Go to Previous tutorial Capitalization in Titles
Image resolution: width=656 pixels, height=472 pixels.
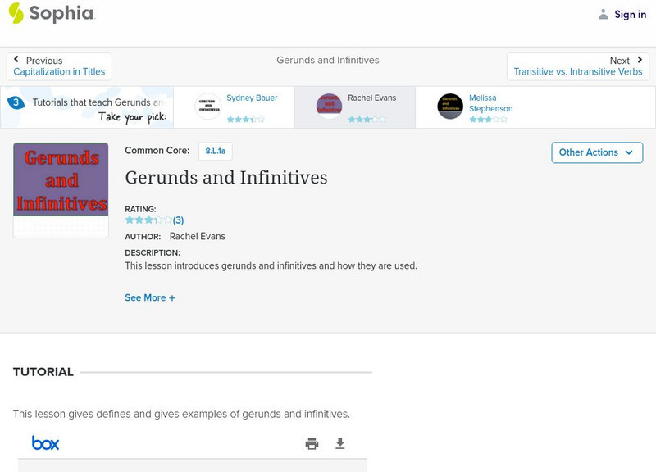(58, 70)
